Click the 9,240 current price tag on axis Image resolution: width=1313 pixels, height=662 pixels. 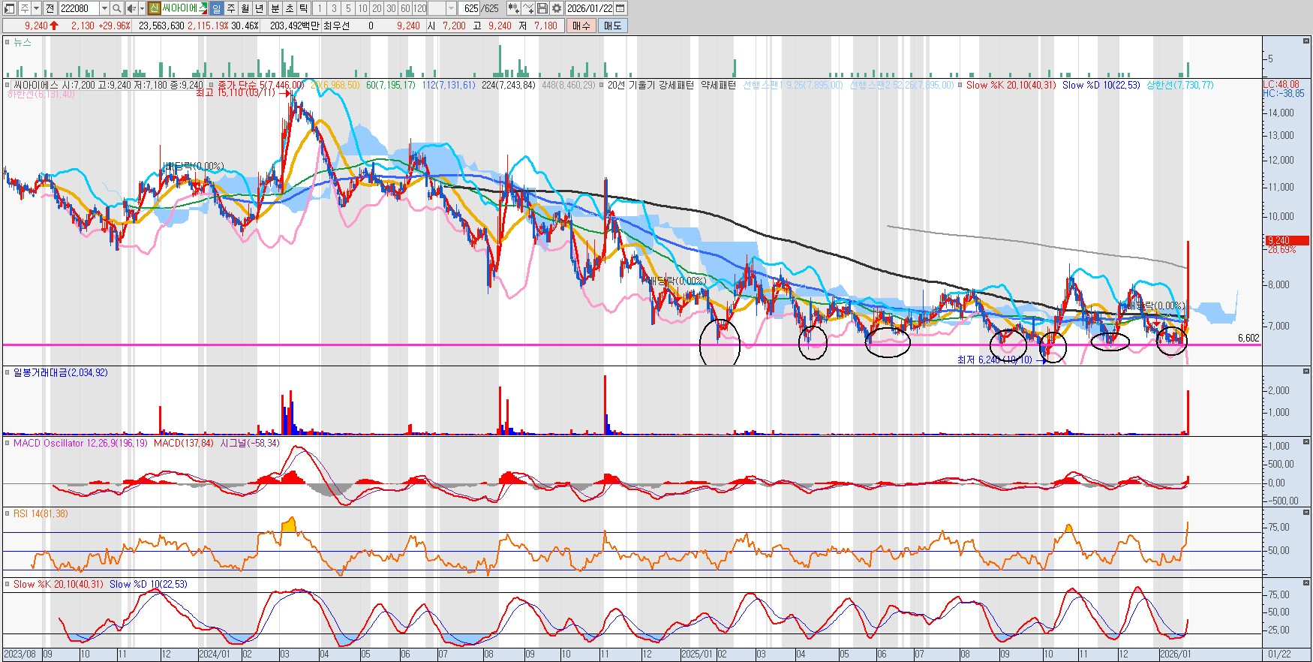click(1287, 241)
